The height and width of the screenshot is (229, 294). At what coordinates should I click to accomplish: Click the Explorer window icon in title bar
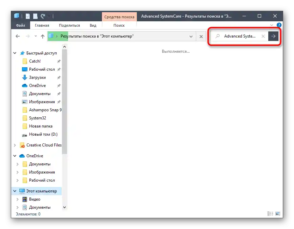(17, 16)
